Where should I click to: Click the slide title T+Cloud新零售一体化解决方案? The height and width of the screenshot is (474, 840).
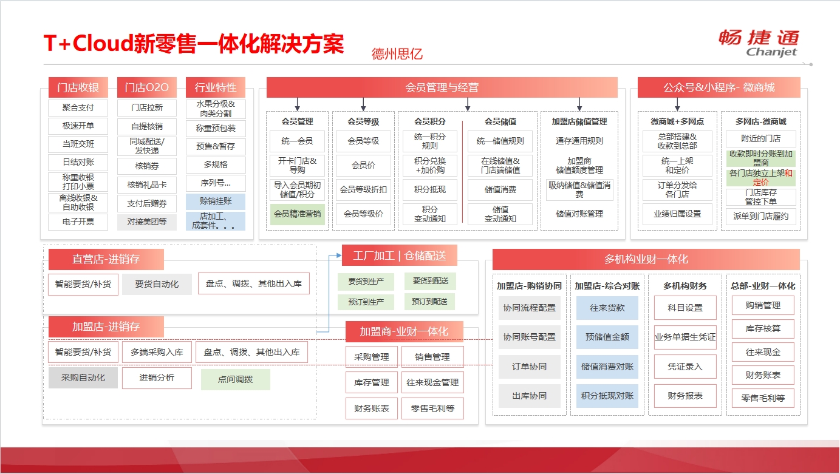point(194,44)
